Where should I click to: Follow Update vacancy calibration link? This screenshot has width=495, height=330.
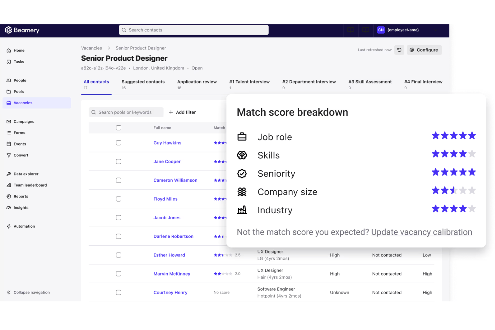[x=421, y=232]
